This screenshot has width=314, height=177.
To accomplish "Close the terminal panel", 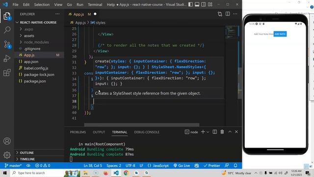I will click(236, 132).
